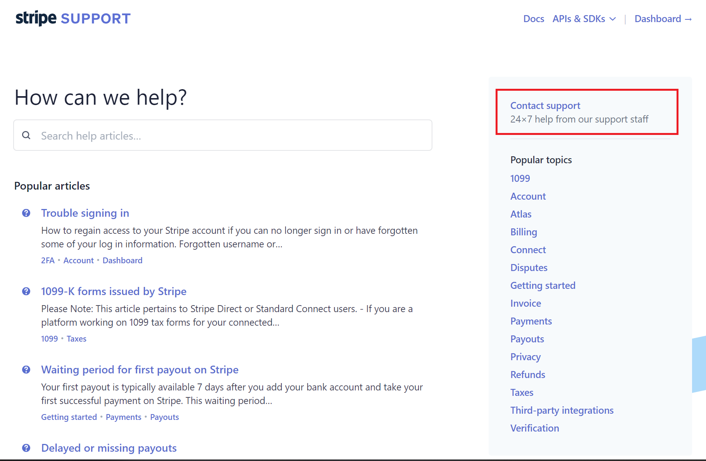Open the Invoice popular topic
Viewport: 706px width, 461px height.
(x=526, y=303)
